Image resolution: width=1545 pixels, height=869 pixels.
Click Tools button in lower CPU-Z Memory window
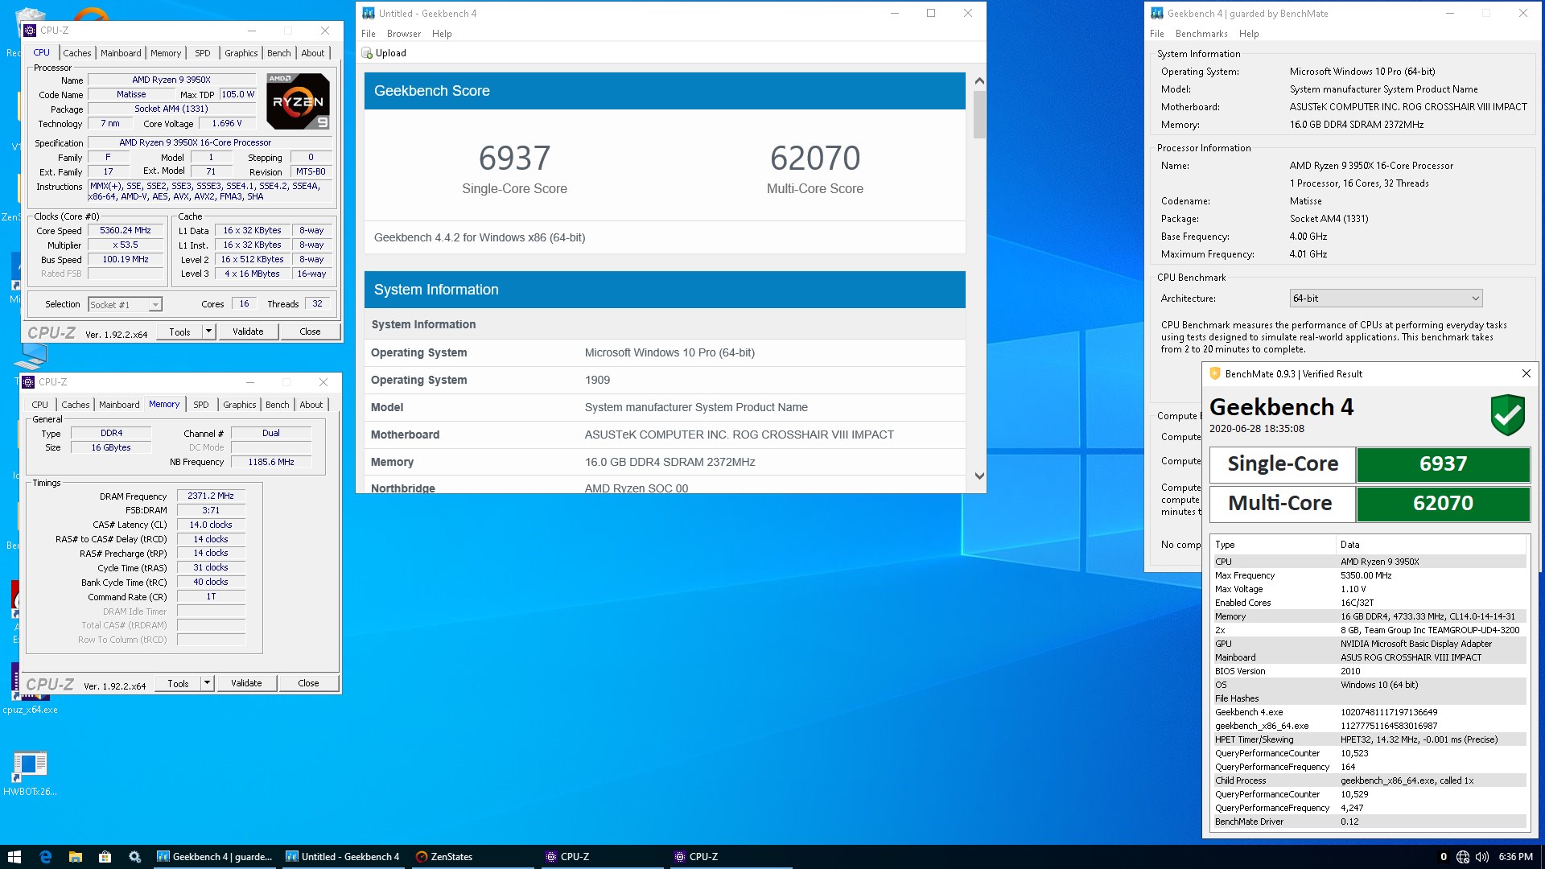click(x=178, y=683)
